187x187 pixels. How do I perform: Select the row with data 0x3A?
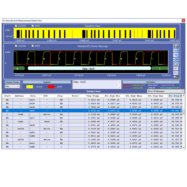92,107
